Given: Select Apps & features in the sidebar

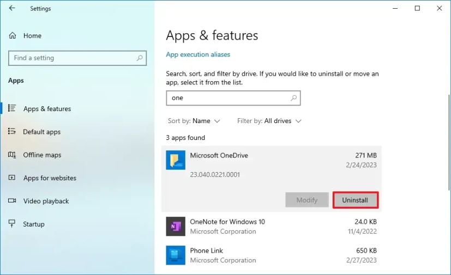Looking at the screenshot, I should coord(47,108).
